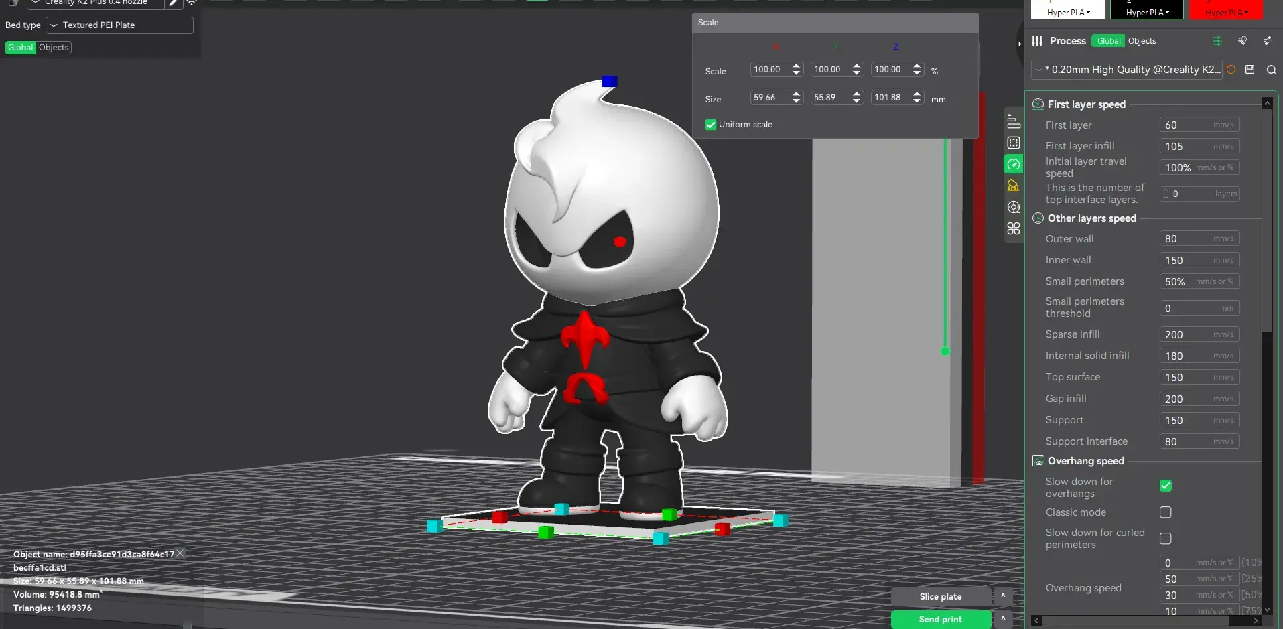Open the Strength settings side tab icon
The height and width of the screenshot is (629, 1283).
click(1014, 143)
